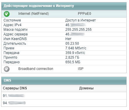Click the current Internet connection section header
Viewport: 129px width, 110px height.
(64, 6)
